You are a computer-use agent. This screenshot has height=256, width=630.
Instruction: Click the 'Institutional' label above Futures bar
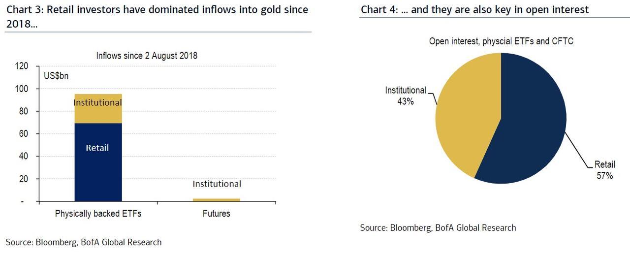pos(217,184)
